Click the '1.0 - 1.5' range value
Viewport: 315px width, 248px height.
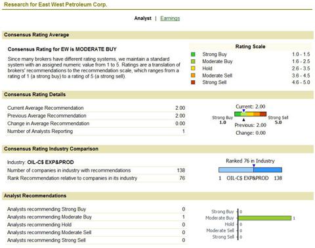[301, 54]
